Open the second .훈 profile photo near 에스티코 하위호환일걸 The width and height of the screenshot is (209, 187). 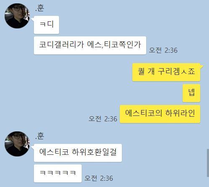pos(17,144)
